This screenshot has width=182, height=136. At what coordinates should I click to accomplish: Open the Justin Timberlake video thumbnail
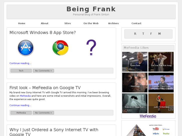coord(161,103)
